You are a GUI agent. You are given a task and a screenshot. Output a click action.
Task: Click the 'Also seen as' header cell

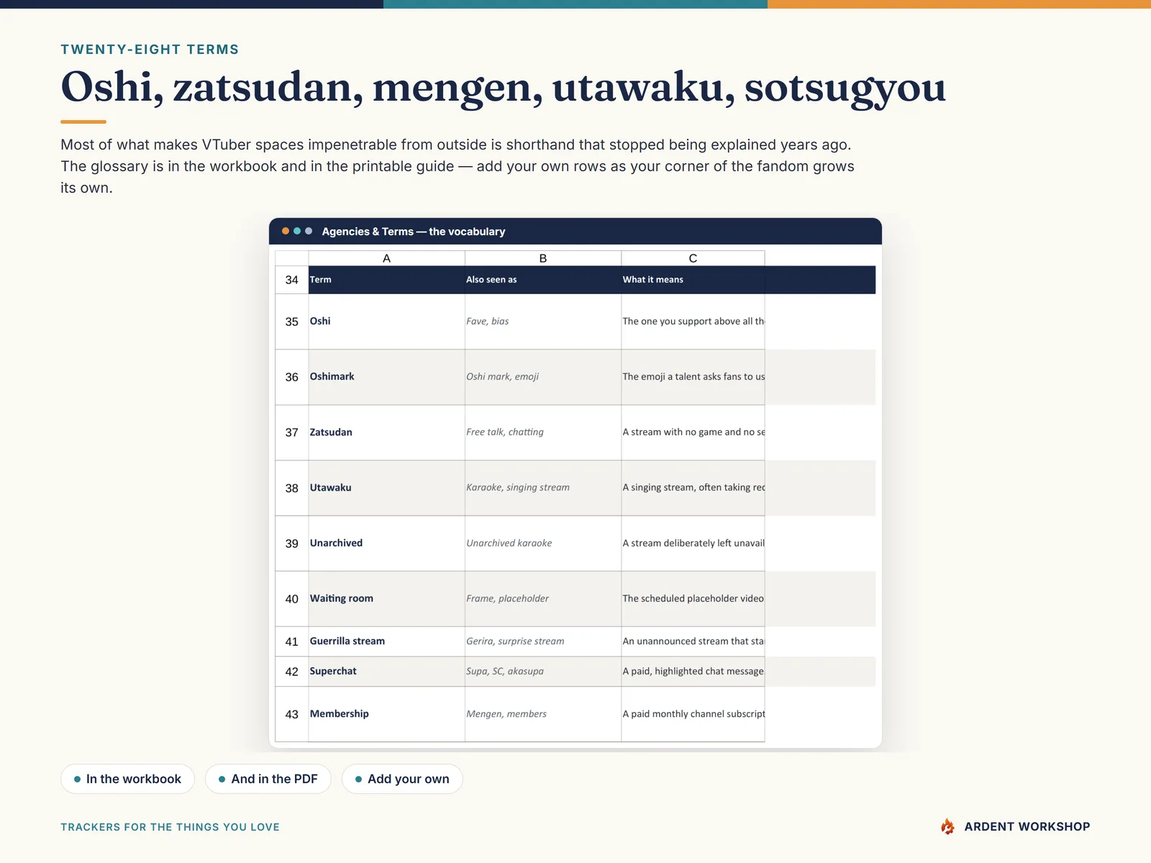click(543, 280)
